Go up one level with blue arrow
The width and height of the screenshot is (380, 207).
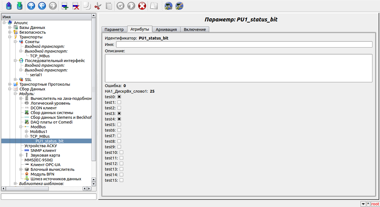pyautogui.click(x=31, y=6)
